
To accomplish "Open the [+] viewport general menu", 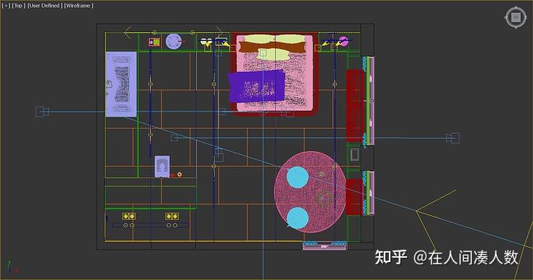I will tap(6, 6).
